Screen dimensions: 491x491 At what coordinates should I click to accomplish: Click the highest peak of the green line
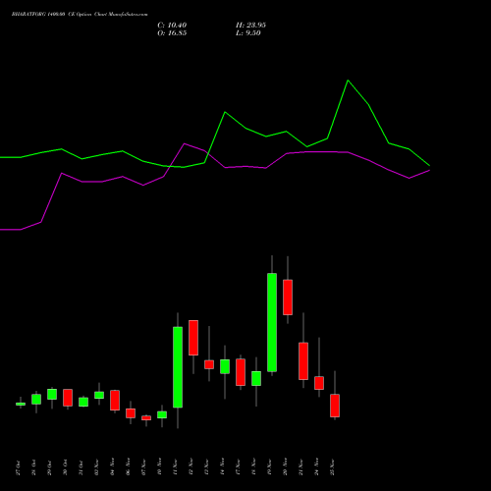click(x=348, y=81)
